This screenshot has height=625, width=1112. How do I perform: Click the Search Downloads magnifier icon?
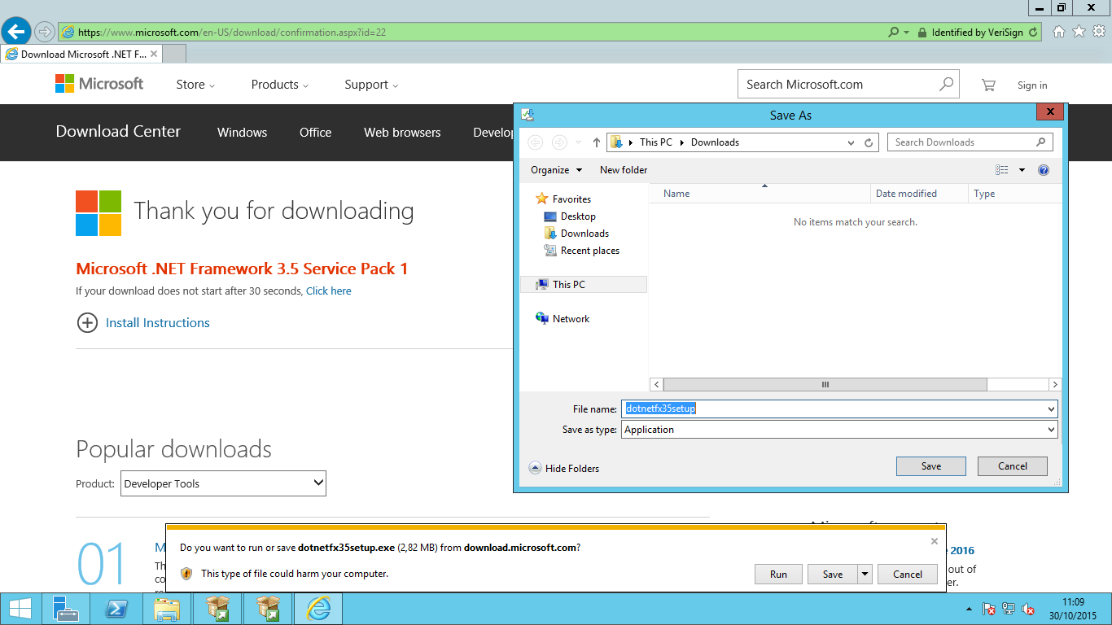click(1040, 142)
